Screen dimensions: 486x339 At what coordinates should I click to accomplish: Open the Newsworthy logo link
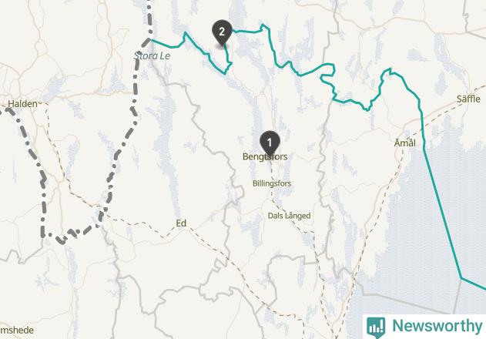tap(424, 327)
